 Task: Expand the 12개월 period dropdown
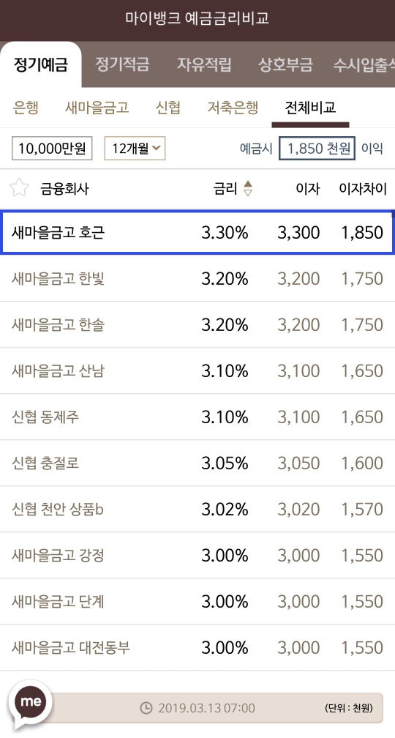pyautogui.click(x=135, y=148)
